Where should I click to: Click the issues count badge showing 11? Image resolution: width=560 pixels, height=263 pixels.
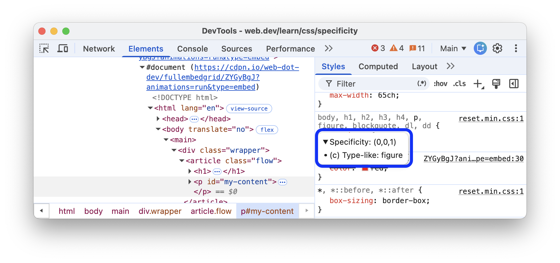pyautogui.click(x=417, y=48)
